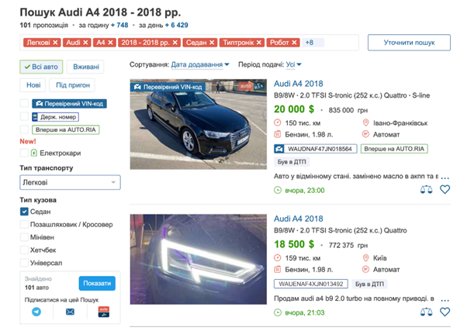The width and height of the screenshot is (467, 331).
Task: Open the Audi headlight photo listing
Action: tap(199, 259)
